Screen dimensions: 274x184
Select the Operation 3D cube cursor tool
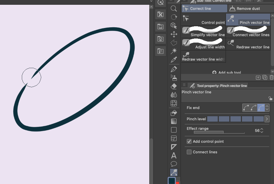tap(174, 26)
